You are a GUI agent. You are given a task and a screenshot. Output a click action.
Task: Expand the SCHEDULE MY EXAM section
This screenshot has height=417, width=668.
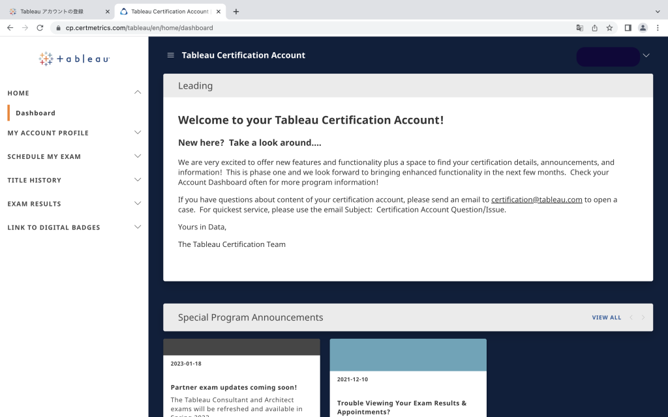click(x=138, y=156)
